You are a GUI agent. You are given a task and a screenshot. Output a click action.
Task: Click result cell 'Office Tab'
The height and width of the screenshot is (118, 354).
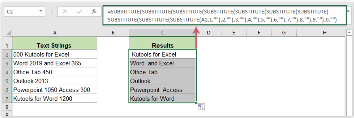click(163, 72)
